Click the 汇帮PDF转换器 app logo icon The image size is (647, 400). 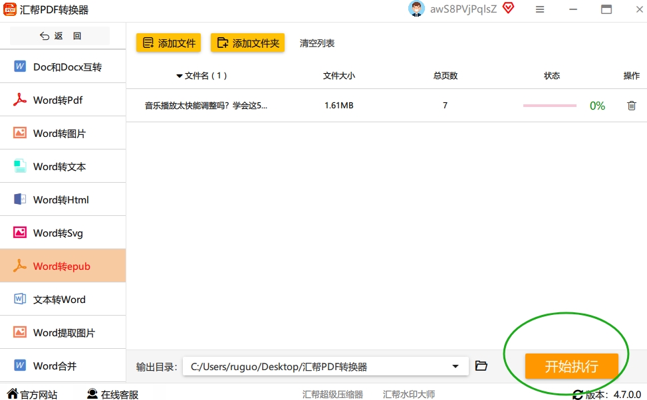(x=10, y=9)
